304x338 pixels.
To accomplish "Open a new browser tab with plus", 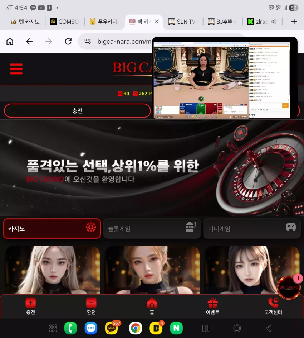I will point(294,22).
